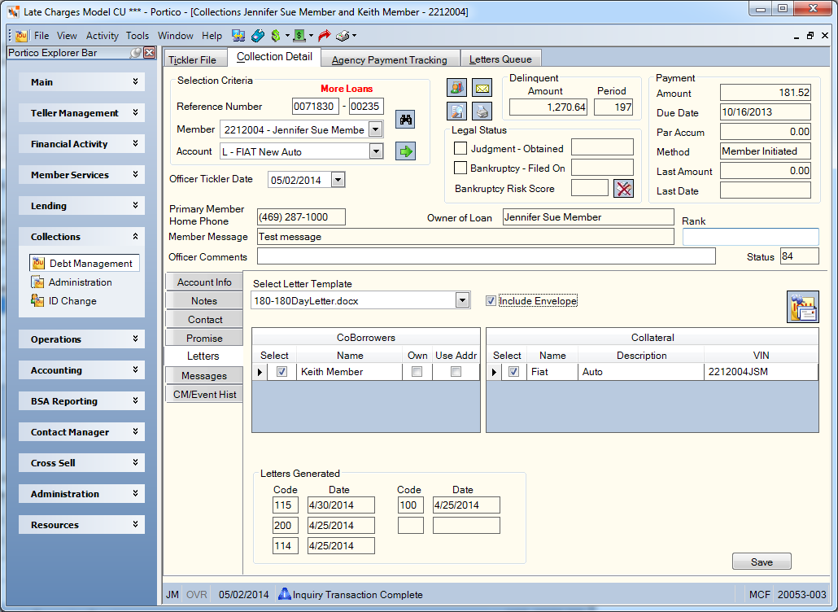Check the Judgment - Obtained checkbox
Screen dimensions: 838x612
460,148
